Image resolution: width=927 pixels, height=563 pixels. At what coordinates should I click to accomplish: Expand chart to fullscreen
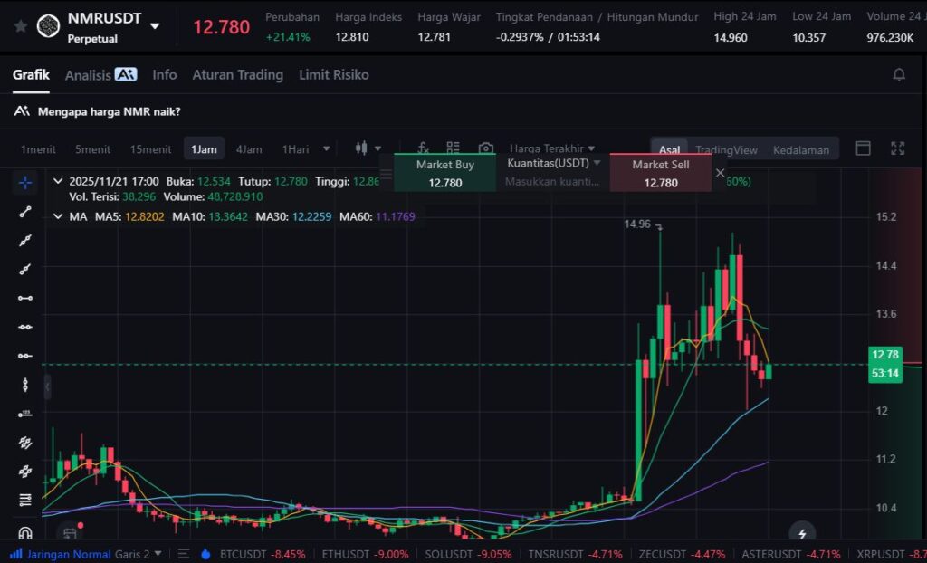coord(898,148)
